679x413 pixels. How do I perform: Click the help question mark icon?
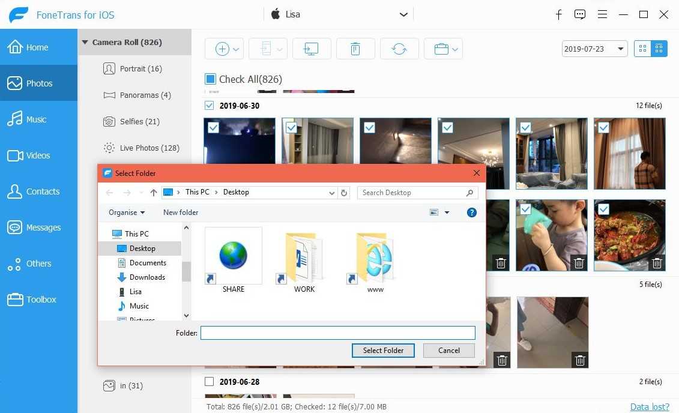pos(471,213)
